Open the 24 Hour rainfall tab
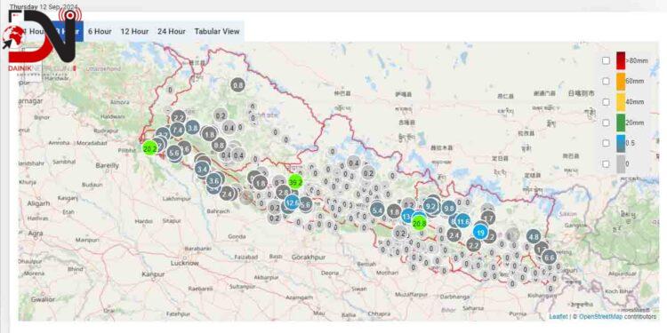The height and width of the screenshot is (333, 667). (x=172, y=31)
